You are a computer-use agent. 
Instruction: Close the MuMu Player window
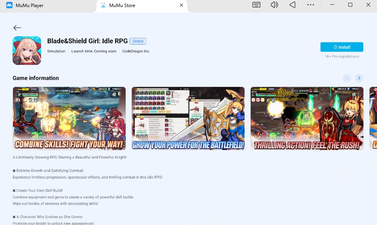(368, 5)
